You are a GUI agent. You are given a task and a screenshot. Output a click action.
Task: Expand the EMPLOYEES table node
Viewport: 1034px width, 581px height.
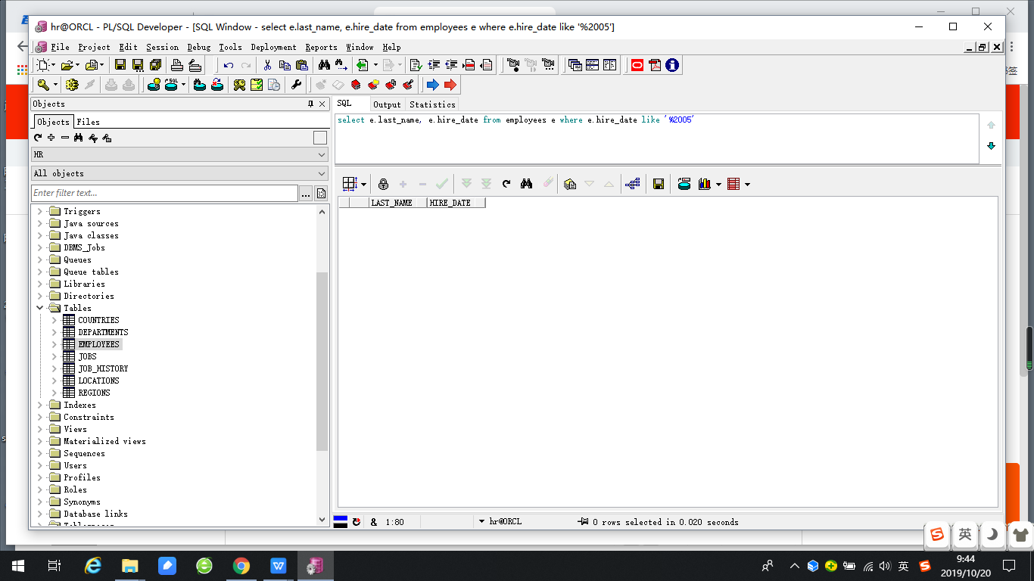tap(55, 344)
